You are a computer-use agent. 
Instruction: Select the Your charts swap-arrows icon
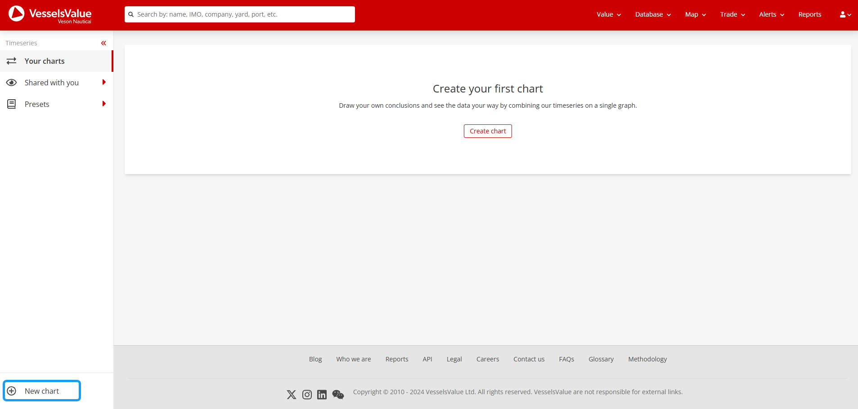point(12,61)
